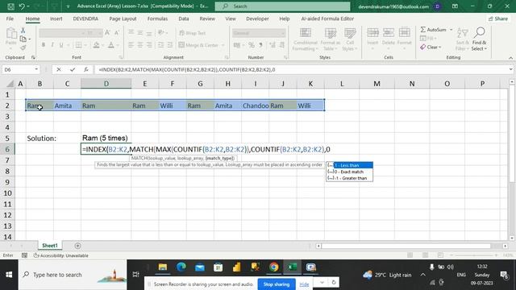Click the Clear eraser icon
The image size is (516, 290).
coord(422,47)
